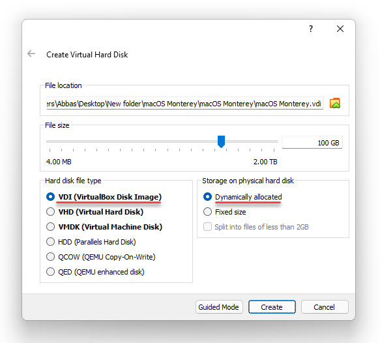Screen dimensions: 380x343
Task: Click the folder browse icon for file location
Action: tap(334, 103)
